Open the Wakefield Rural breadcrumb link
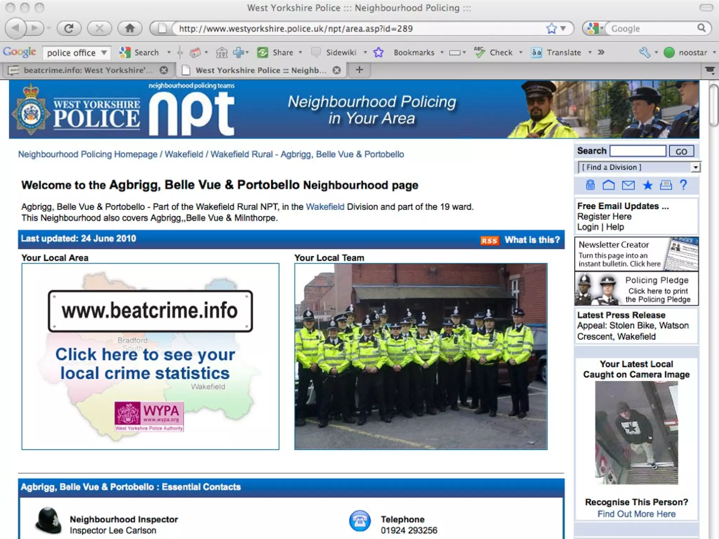The image size is (719, 539). point(241,154)
